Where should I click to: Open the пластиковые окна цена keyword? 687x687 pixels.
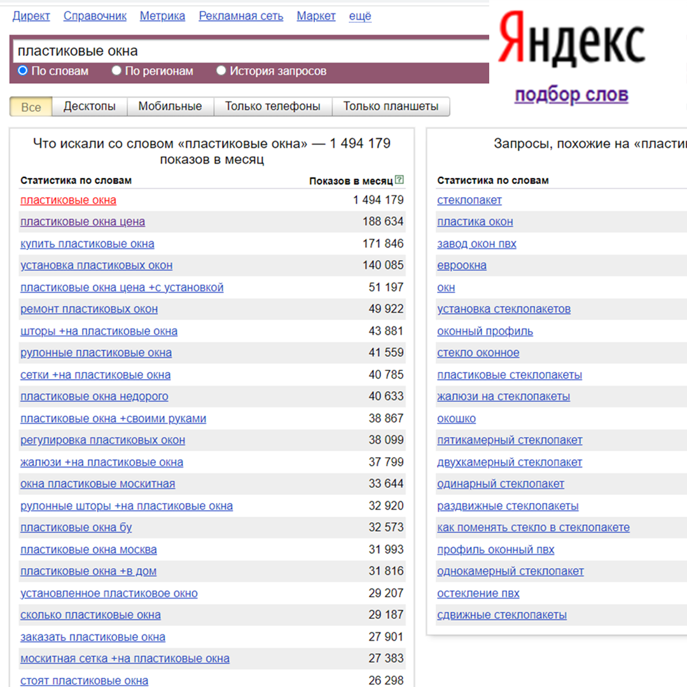coord(82,222)
